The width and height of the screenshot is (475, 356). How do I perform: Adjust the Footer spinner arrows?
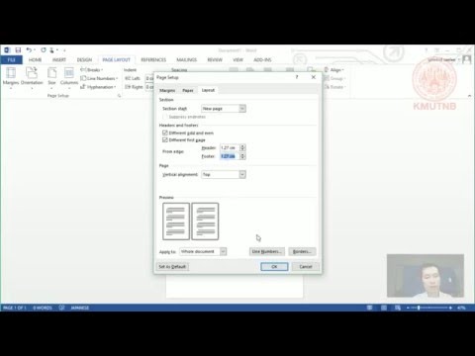pyautogui.click(x=242, y=156)
